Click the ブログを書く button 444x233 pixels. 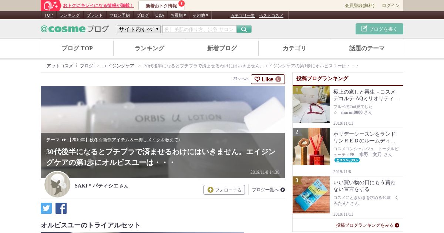coord(379,29)
